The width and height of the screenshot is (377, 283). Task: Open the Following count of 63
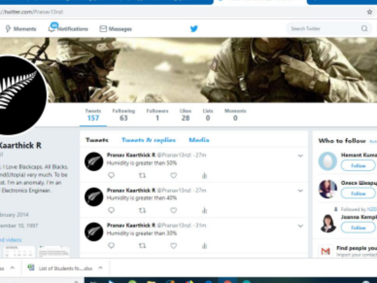[x=124, y=115]
